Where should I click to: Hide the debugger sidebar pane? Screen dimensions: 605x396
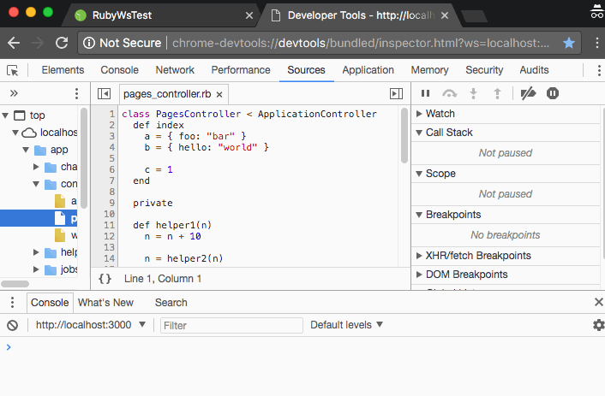(x=396, y=93)
